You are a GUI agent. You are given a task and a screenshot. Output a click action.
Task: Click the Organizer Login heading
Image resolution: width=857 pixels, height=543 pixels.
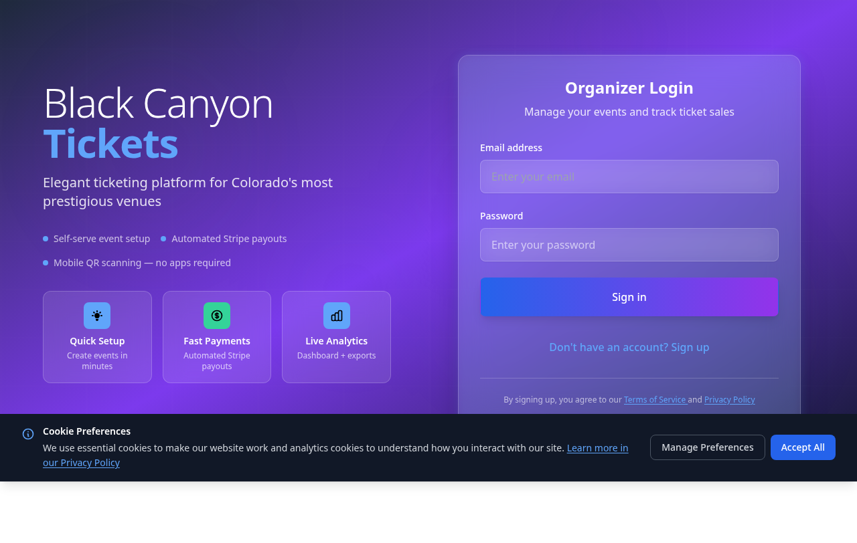(x=629, y=88)
